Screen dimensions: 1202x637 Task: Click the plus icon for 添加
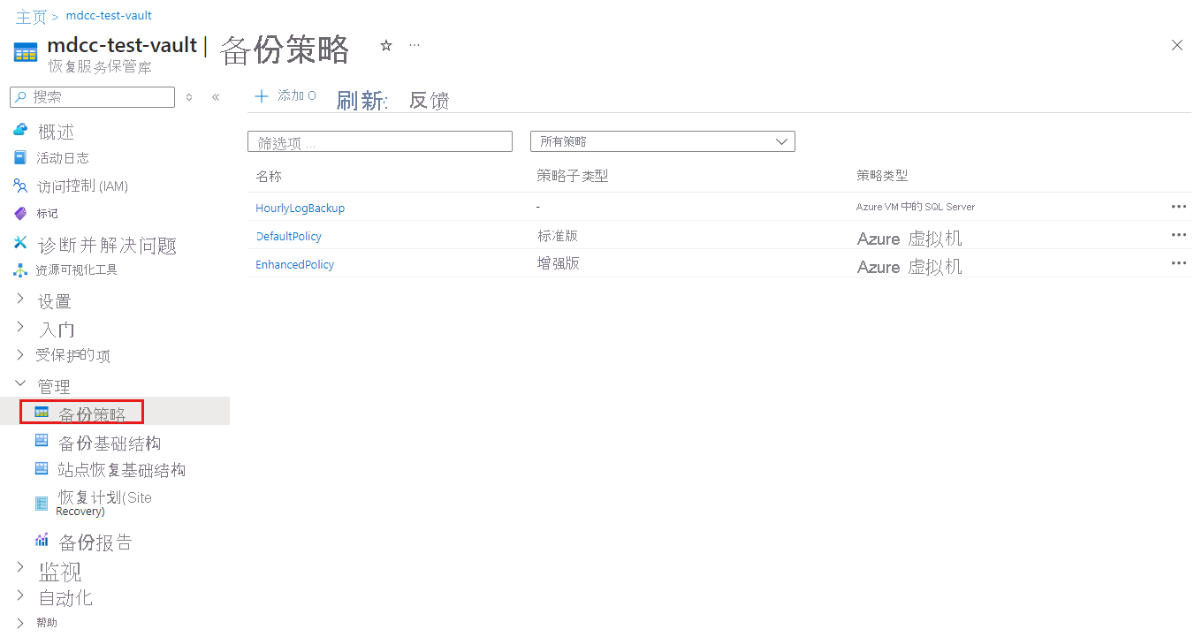261,96
